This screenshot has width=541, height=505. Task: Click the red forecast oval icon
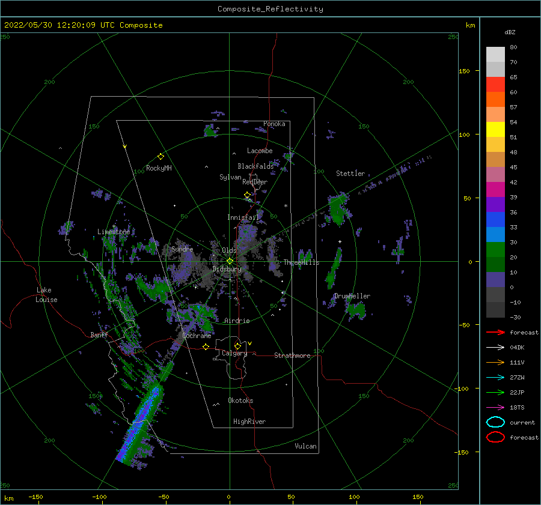pyautogui.click(x=495, y=437)
